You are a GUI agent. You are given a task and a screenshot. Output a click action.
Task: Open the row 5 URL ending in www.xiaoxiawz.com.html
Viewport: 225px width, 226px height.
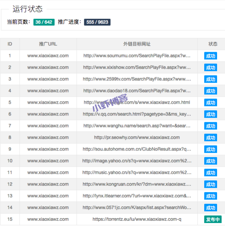coord(137,102)
